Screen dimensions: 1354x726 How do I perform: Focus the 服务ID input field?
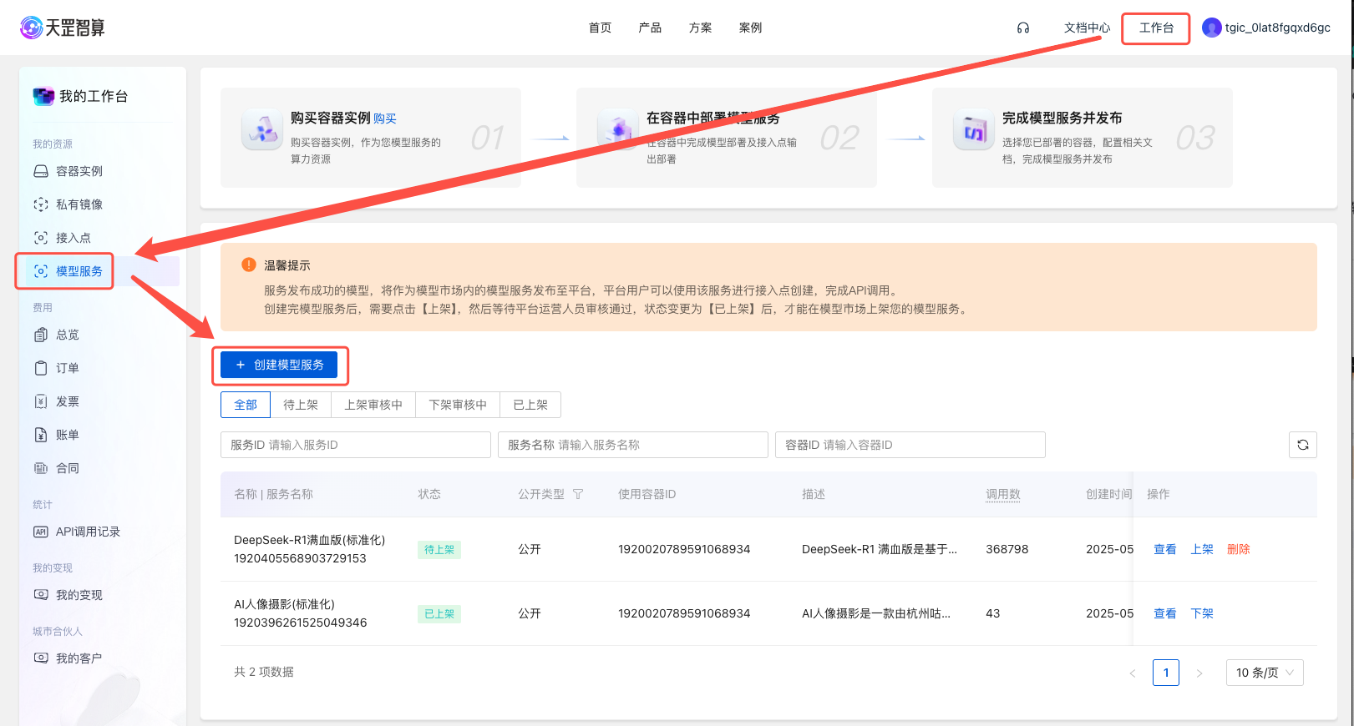pos(356,445)
